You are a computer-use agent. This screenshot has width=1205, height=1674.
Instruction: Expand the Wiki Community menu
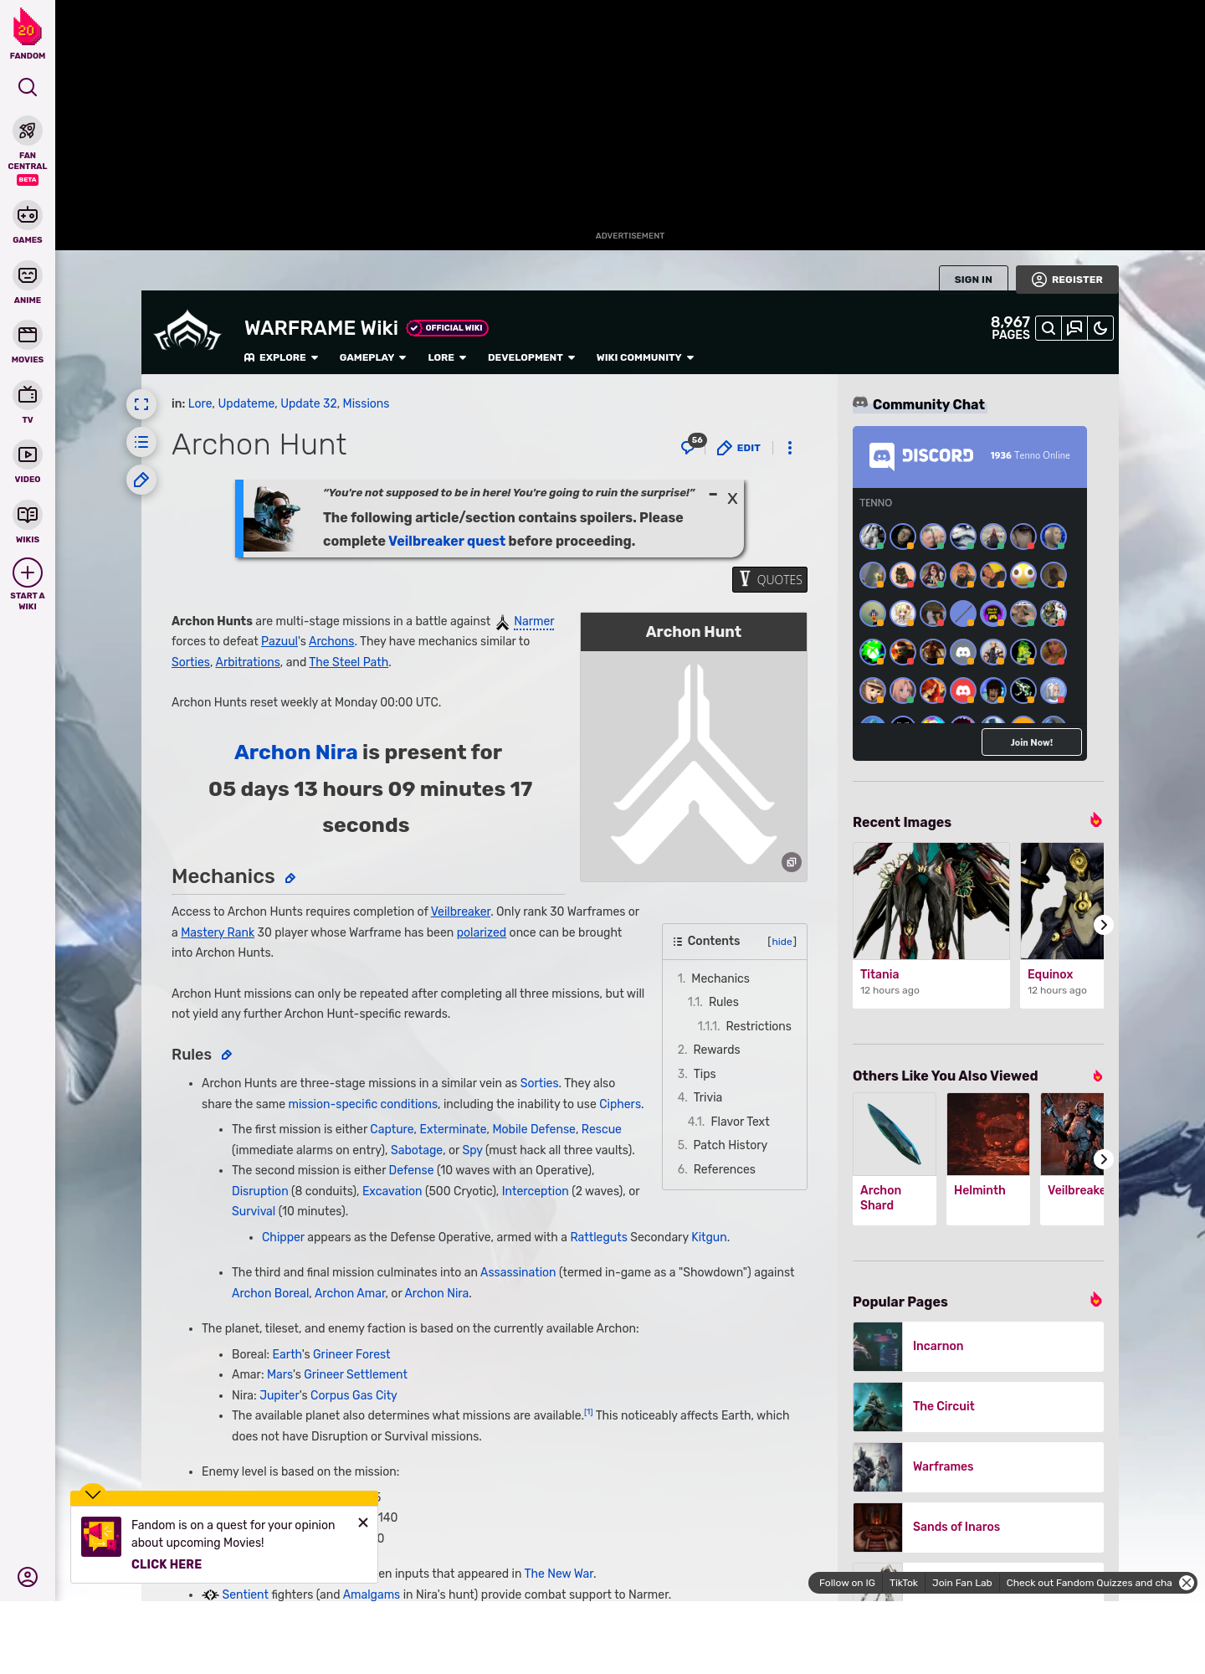pyautogui.click(x=645, y=357)
